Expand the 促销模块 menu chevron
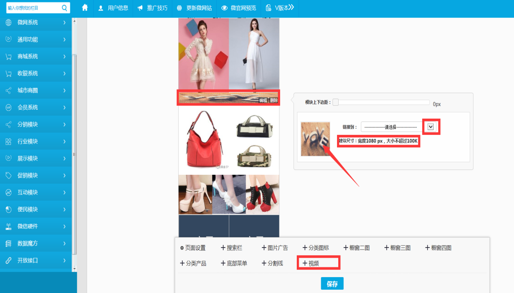This screenshot has width=514, height=293. pos(64,176)
